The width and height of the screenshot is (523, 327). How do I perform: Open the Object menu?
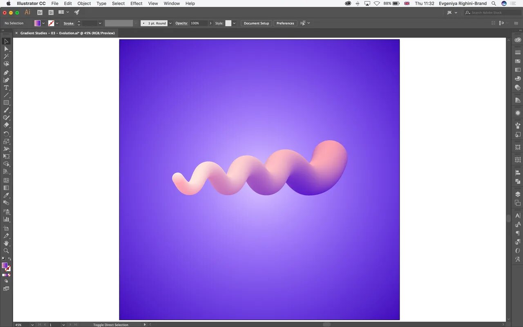coord(84,3)
